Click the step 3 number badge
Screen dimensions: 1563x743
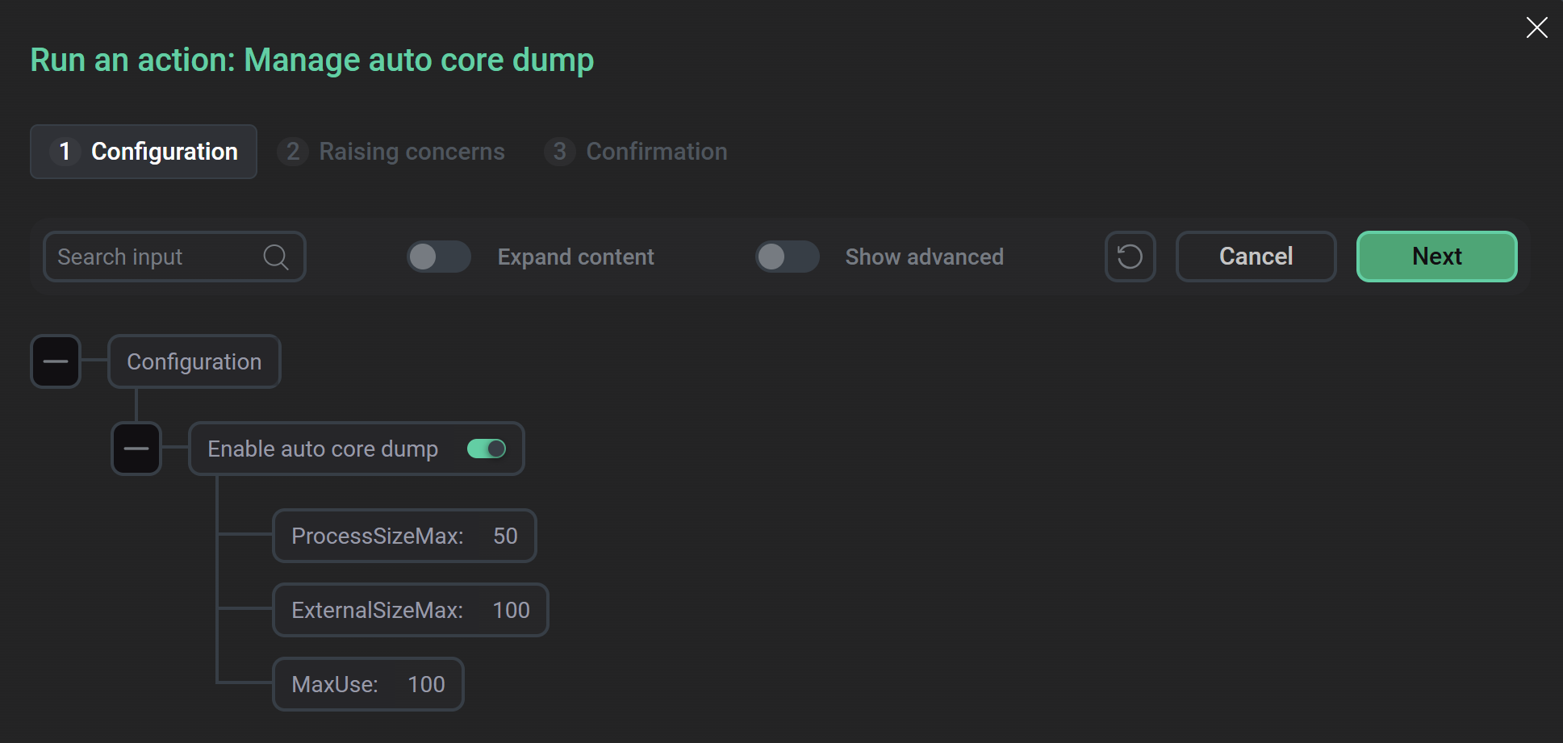coord(559,152)
